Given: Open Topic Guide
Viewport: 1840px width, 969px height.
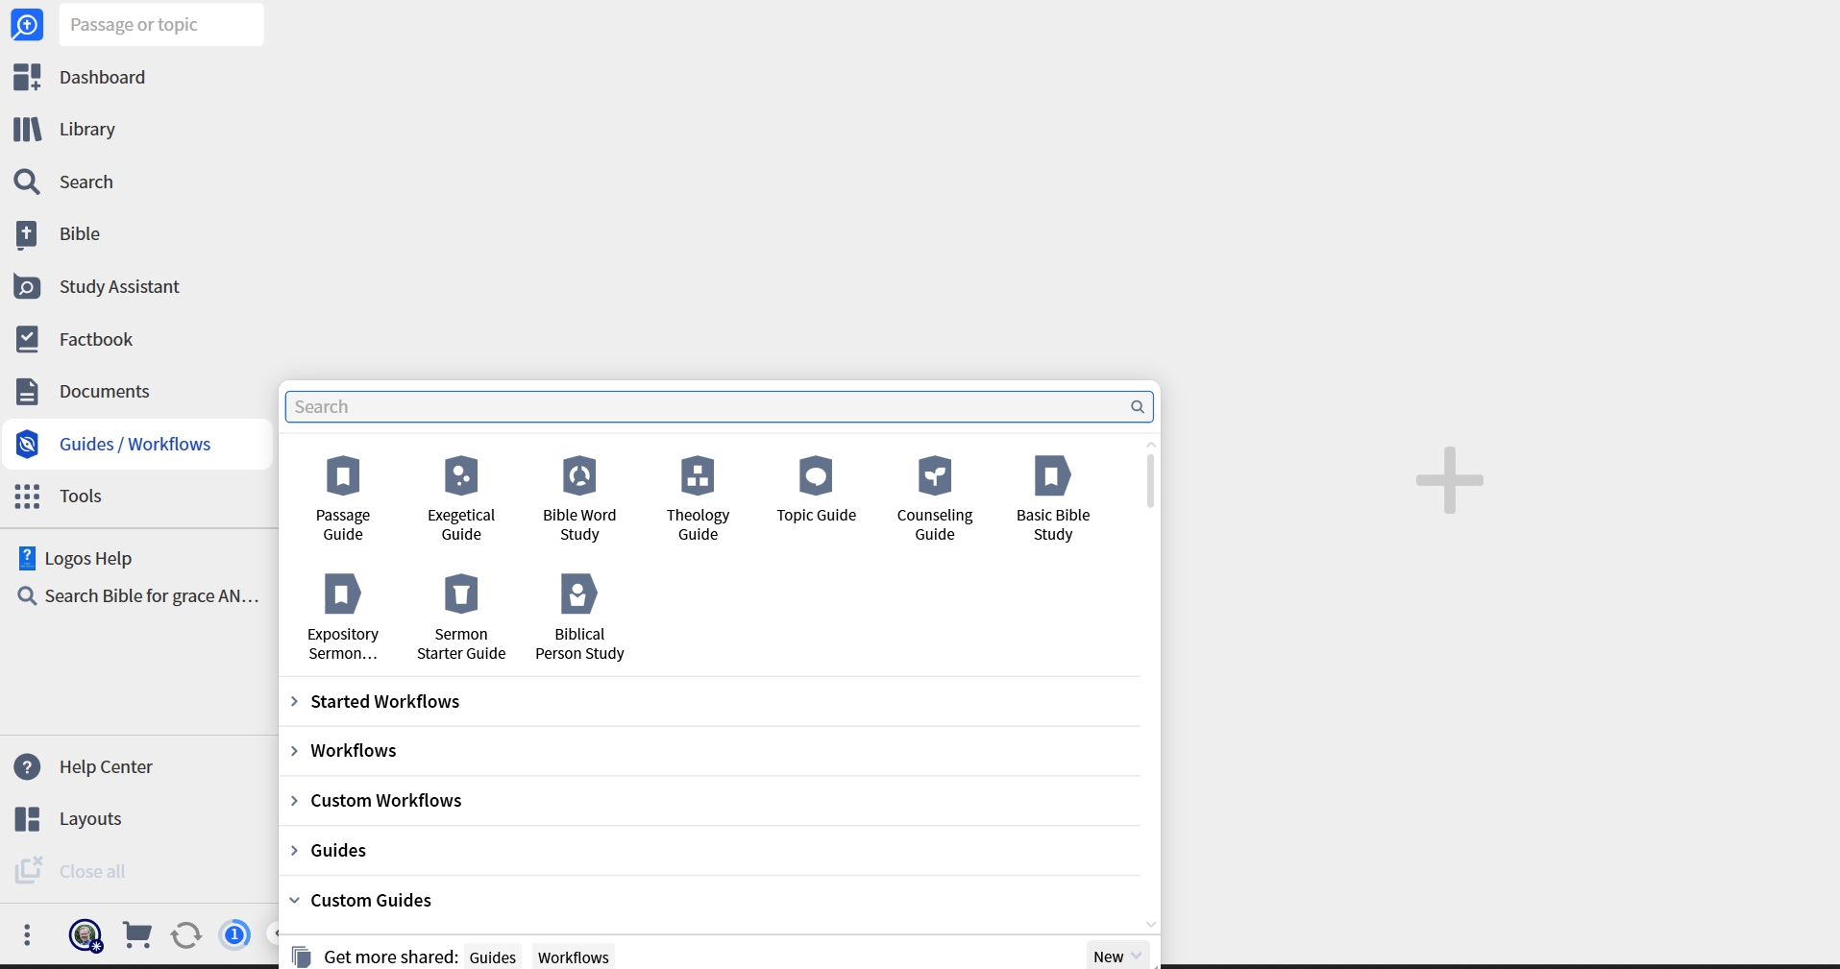Looking at the screenshot, I should [817, 490].
